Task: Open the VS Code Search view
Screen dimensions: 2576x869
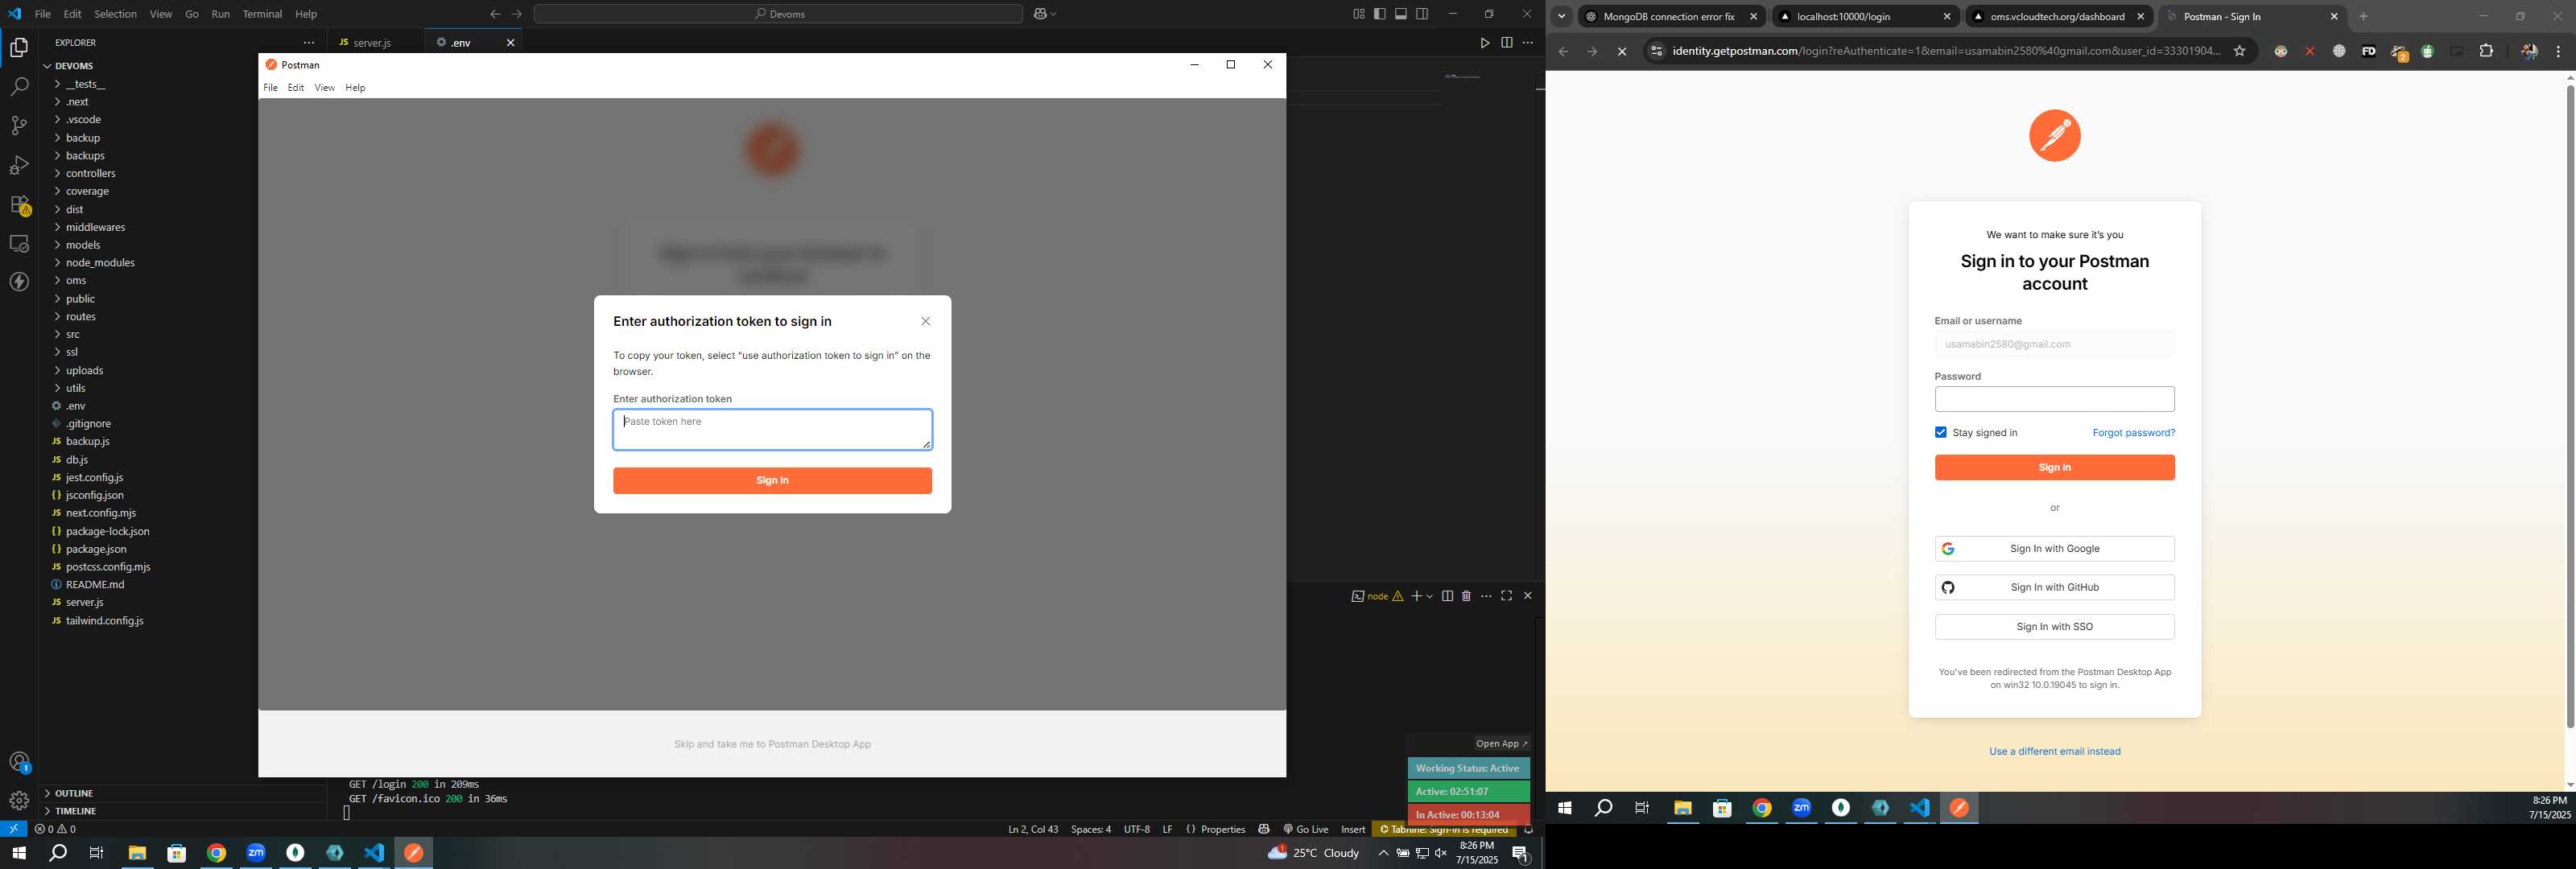Action: [19, 87]
